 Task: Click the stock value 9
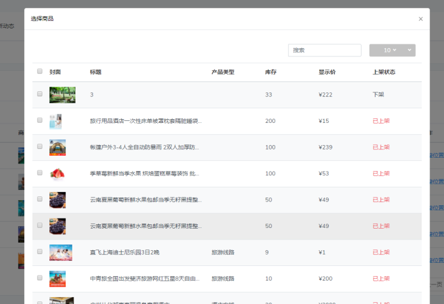point(267,252)
